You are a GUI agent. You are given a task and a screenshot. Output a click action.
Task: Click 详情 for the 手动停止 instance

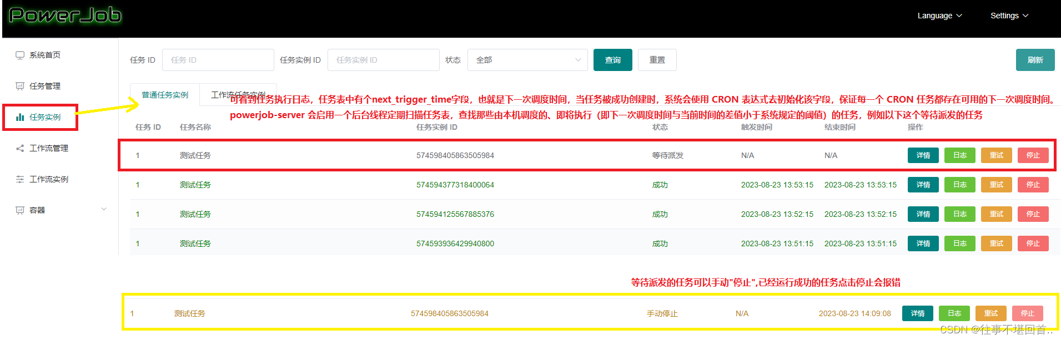coord(918,313)
